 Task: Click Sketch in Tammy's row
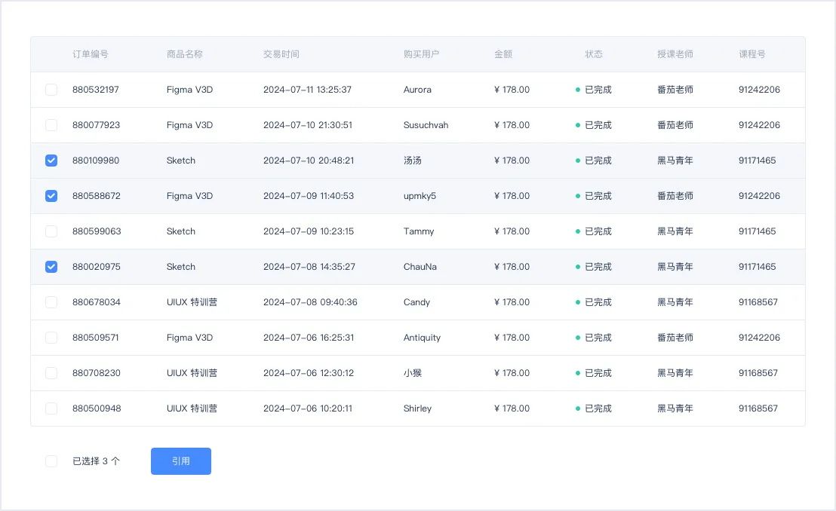181,231
